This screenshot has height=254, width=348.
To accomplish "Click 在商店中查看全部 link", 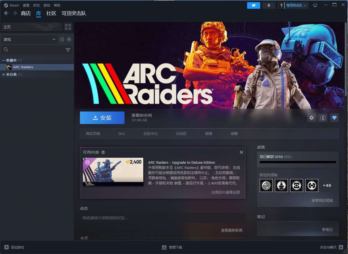I will pyautogui.click(x=226, y=192).
